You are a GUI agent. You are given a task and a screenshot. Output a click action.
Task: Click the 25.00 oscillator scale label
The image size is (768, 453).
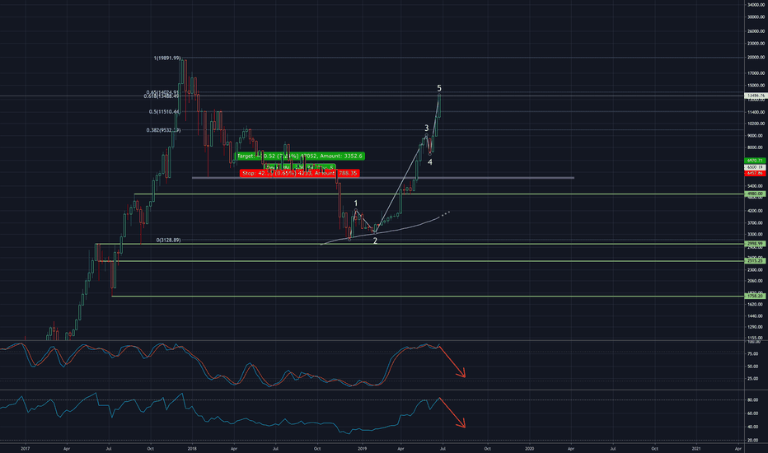pyautogui.click(x=752, y=379)
